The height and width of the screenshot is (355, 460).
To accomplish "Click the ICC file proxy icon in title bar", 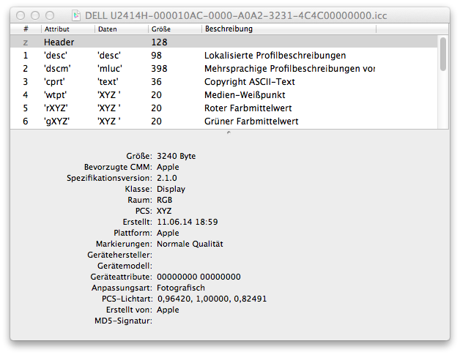I will tap(76, 15).
